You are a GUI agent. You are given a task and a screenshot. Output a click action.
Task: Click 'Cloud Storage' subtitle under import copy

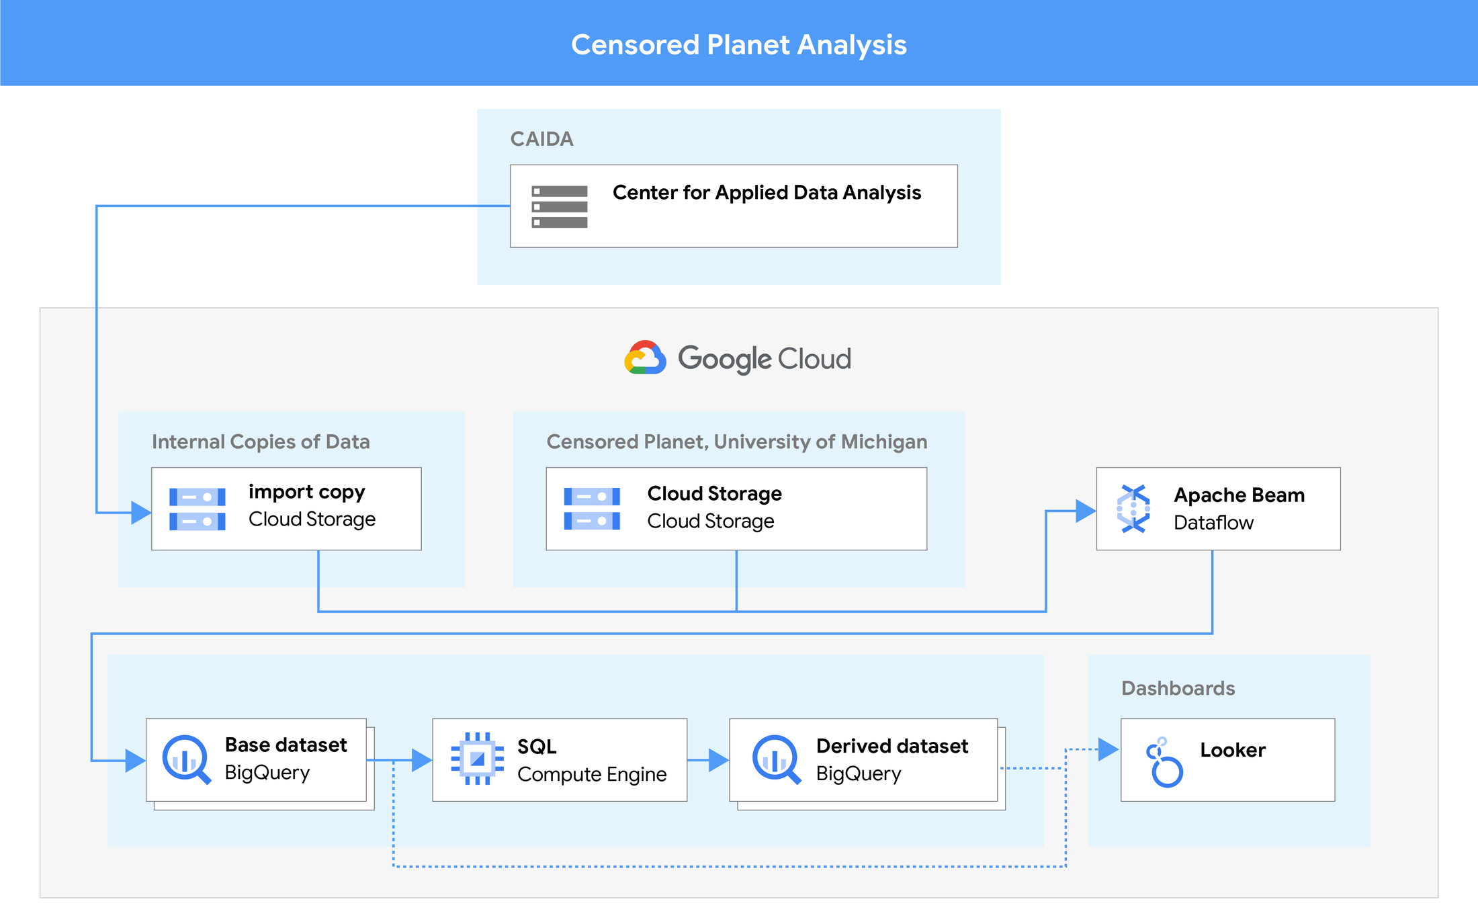coord(312,519)
